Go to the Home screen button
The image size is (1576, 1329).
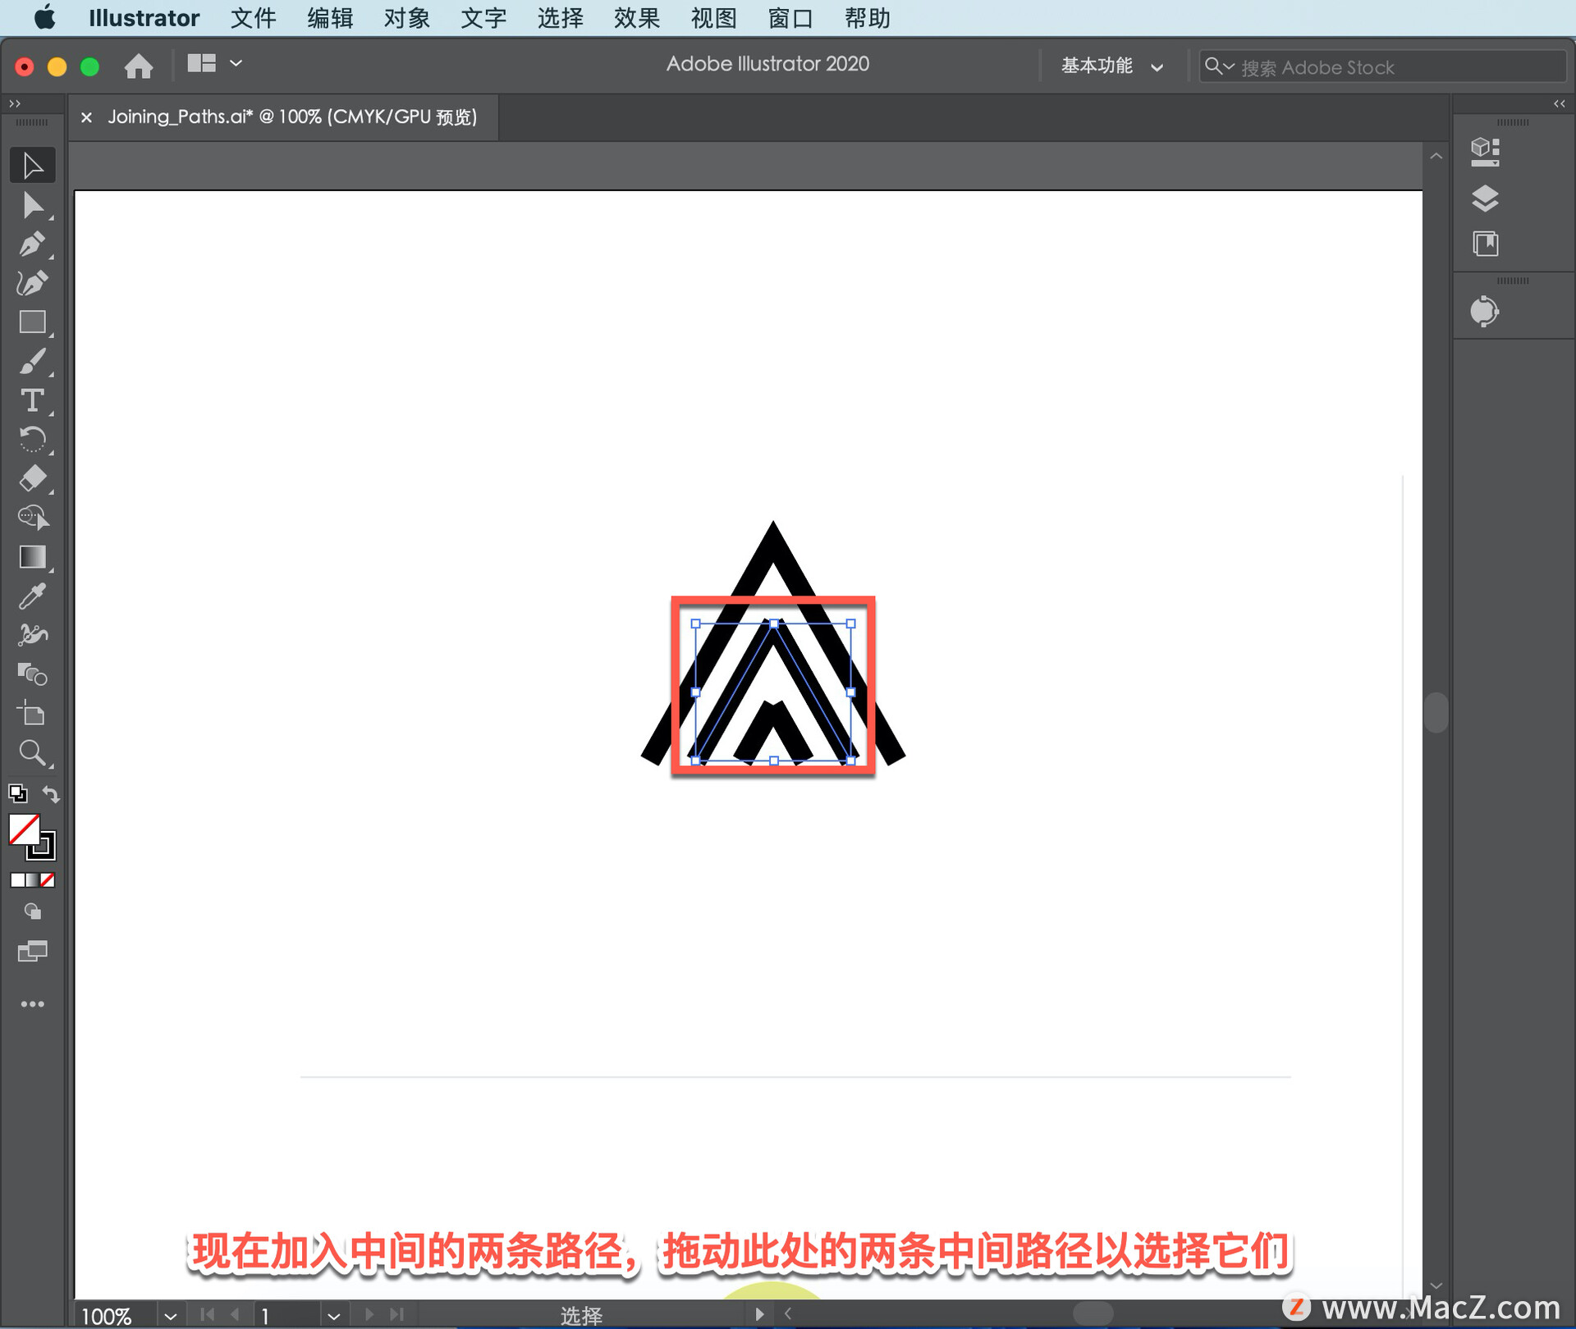click(x=139, y=66)
